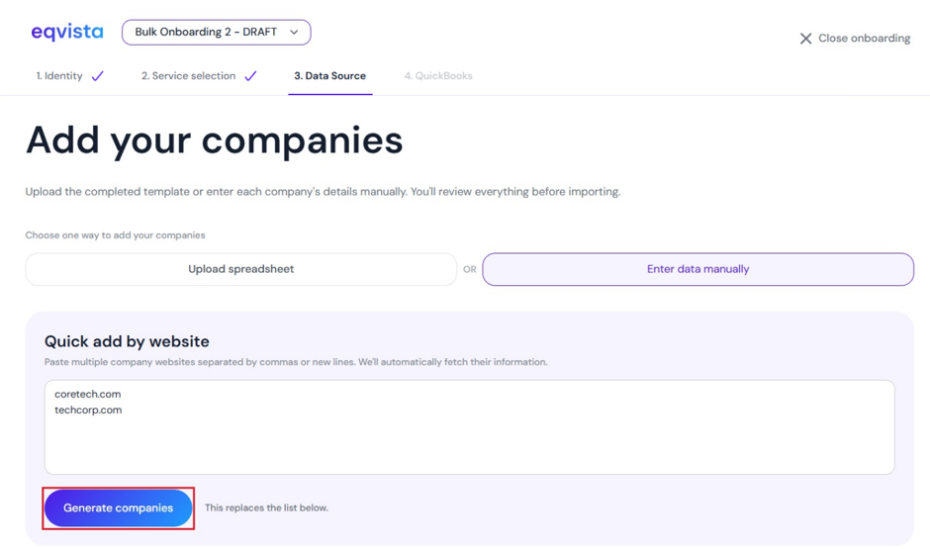
Task: Choose the Upload spreadsheet option
Action: pyautogui.click(x=240, y=269)
